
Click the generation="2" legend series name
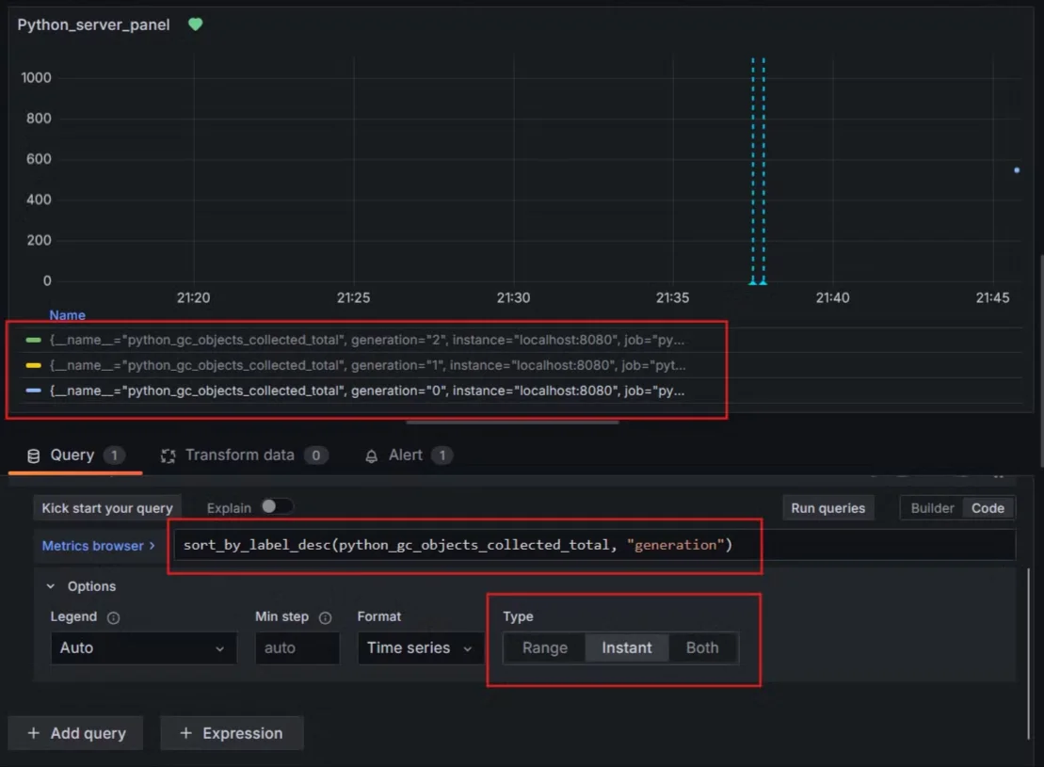pos(367,341)
